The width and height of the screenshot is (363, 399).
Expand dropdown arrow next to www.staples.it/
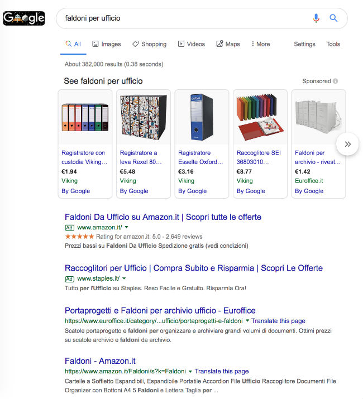(x=124, y=278)
